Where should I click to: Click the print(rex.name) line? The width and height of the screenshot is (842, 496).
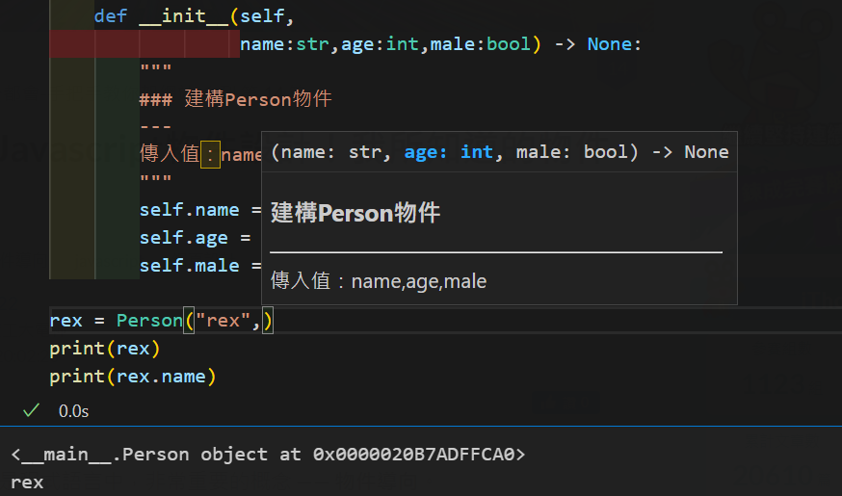click(x=133, y=377)
